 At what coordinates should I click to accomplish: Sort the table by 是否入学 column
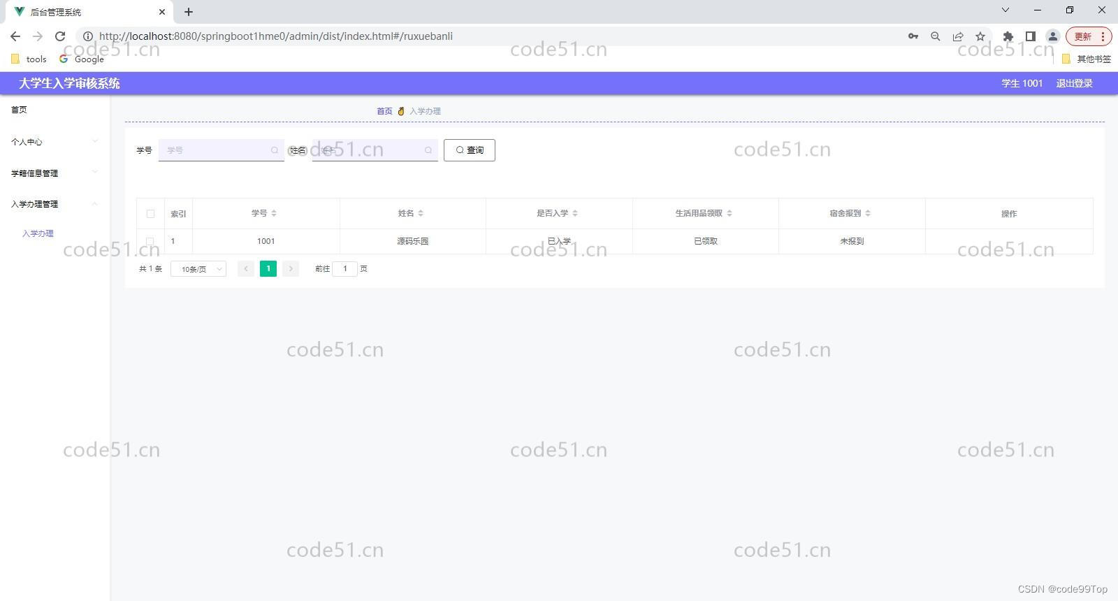[575, 213]
